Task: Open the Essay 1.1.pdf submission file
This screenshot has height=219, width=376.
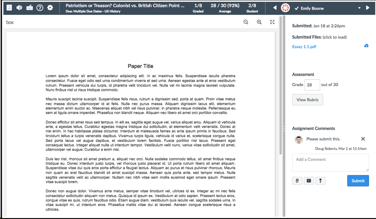Action: pos(304,47)
